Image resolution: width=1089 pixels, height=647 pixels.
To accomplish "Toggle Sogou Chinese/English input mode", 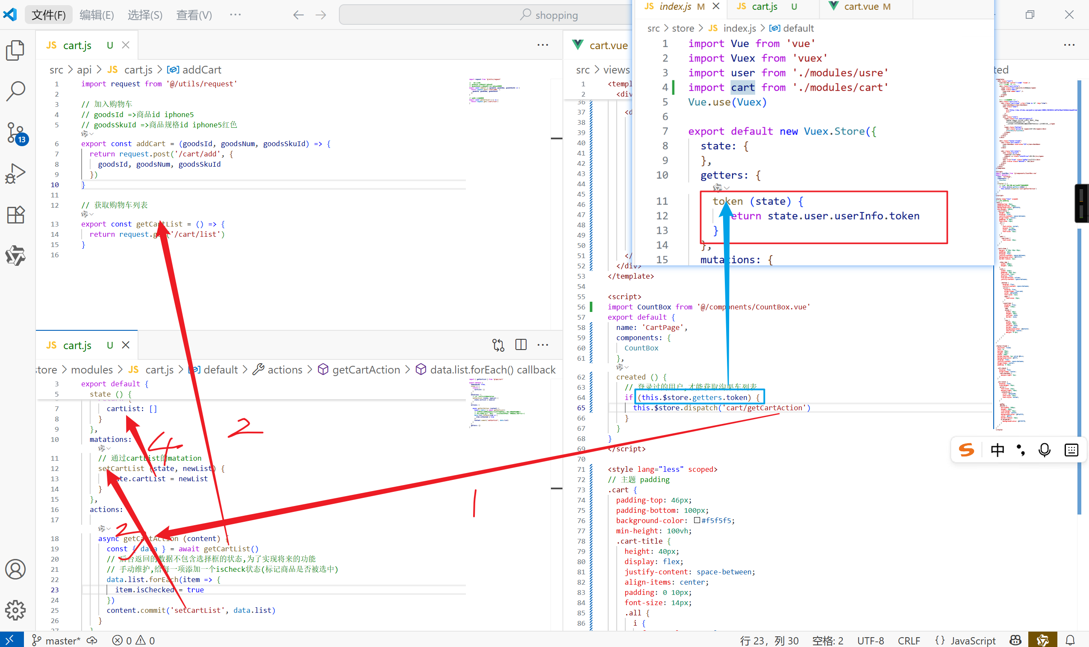I will click(997, 450).
